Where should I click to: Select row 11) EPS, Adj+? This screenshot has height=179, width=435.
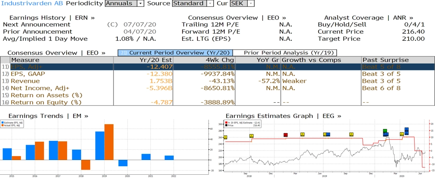[217, 67]
